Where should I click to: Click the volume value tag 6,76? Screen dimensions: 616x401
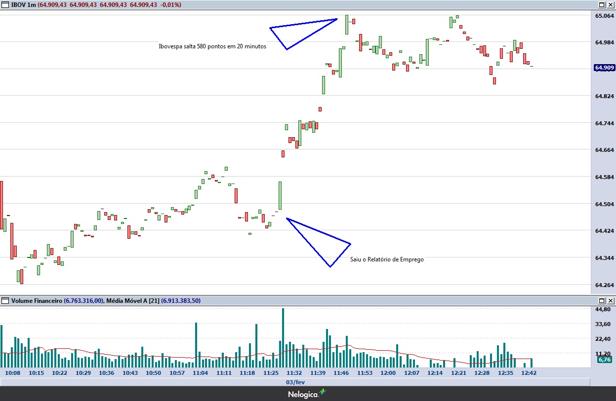pyautogui.click(x=605, y=360)
